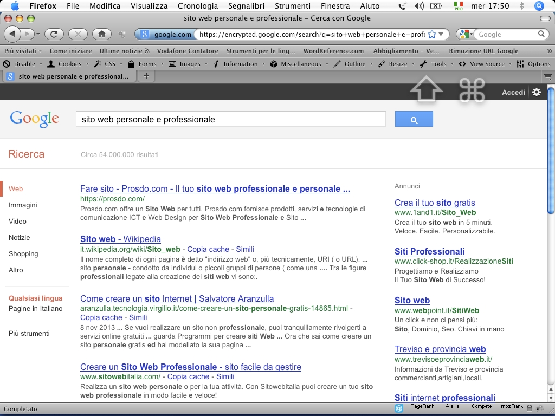Open the Options developer toolbar item

pos(533,64)
